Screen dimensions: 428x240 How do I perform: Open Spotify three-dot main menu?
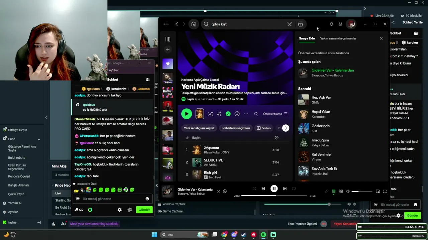pyautogui.click(x=166, y=24)
